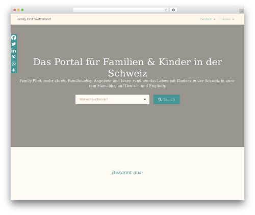Click the 'Bekannt aus:' heading

(x=127, y=172)
